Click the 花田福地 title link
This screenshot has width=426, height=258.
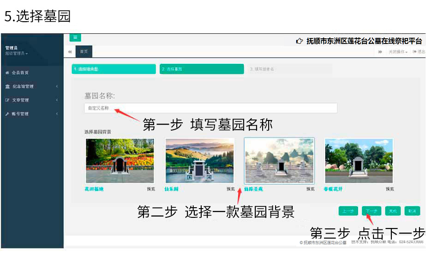94,189
